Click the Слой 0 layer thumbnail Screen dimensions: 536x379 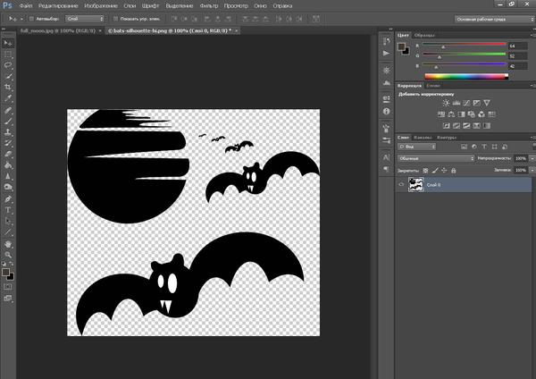[415, 184]
